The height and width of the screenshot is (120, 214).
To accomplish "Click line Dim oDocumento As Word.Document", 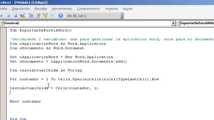I will (47, 48).
